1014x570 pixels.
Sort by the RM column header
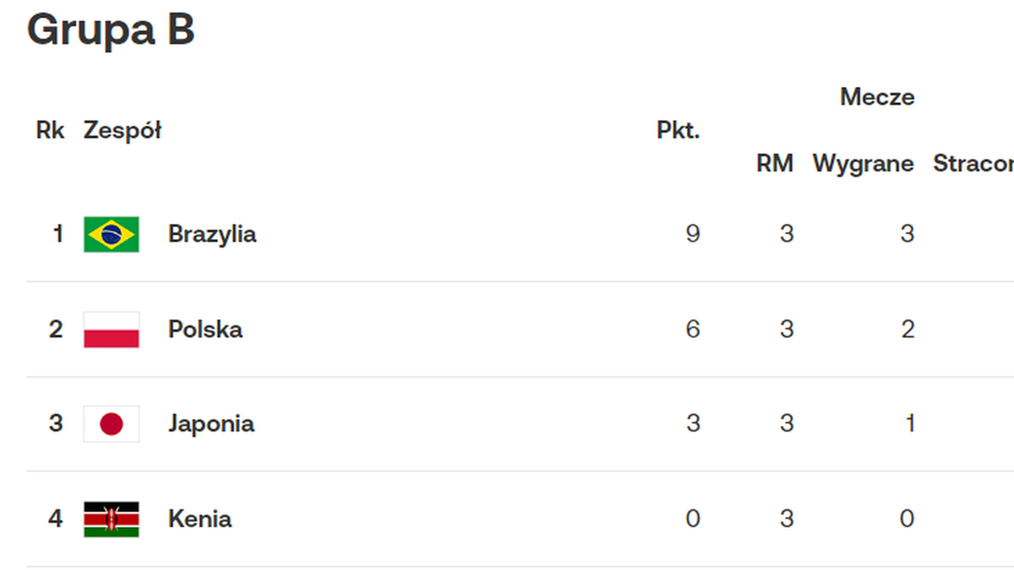(x=775, y=164)
